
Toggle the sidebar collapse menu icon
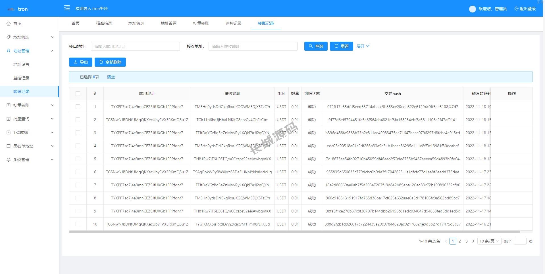click(67, 8)
